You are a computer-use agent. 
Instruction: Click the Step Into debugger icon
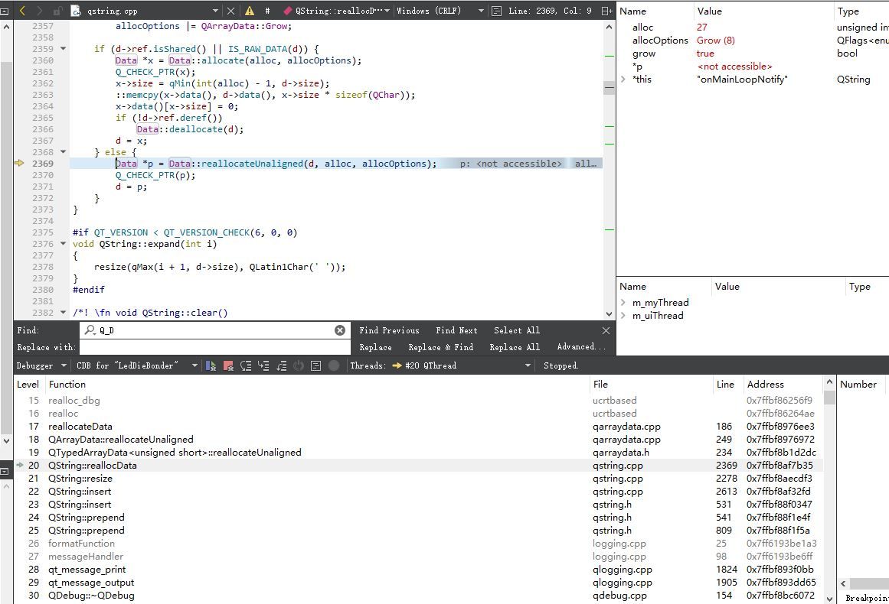coord(263,366)
